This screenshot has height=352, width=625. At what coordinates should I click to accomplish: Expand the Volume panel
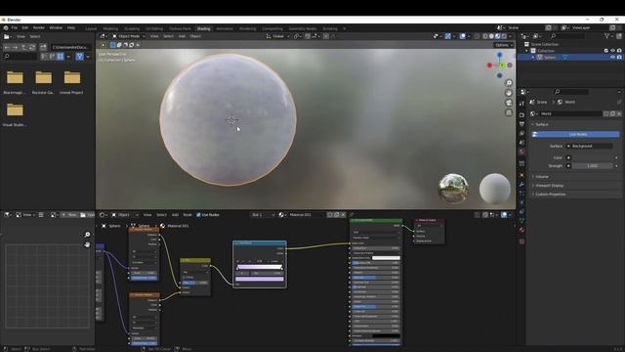[x=542, y=176]
